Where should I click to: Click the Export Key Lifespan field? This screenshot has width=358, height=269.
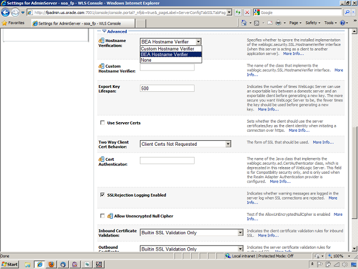pyautogui.click(x=167, y=89)
